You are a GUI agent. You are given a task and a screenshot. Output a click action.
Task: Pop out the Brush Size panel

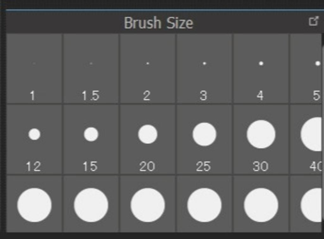[x=314, y=21]
